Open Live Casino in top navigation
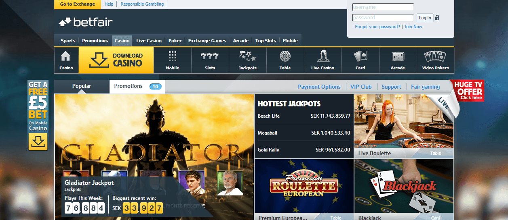 click(149, 41)
